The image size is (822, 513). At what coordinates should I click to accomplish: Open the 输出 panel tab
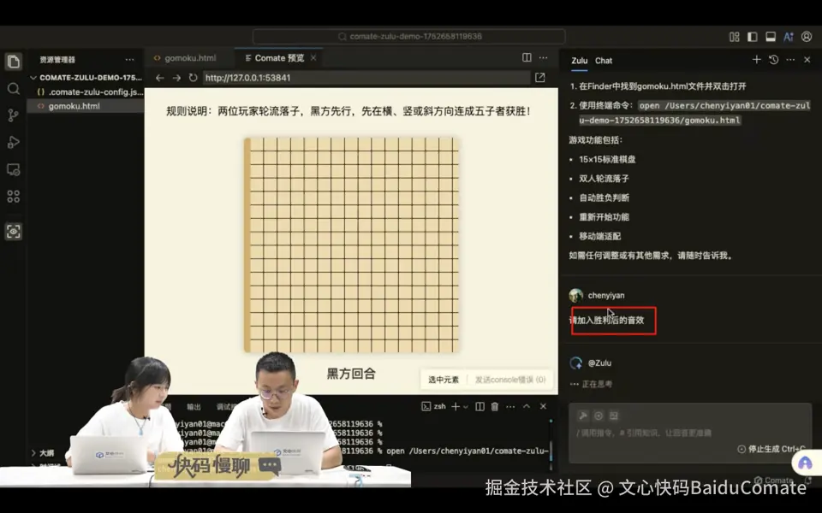pos(194,407)
